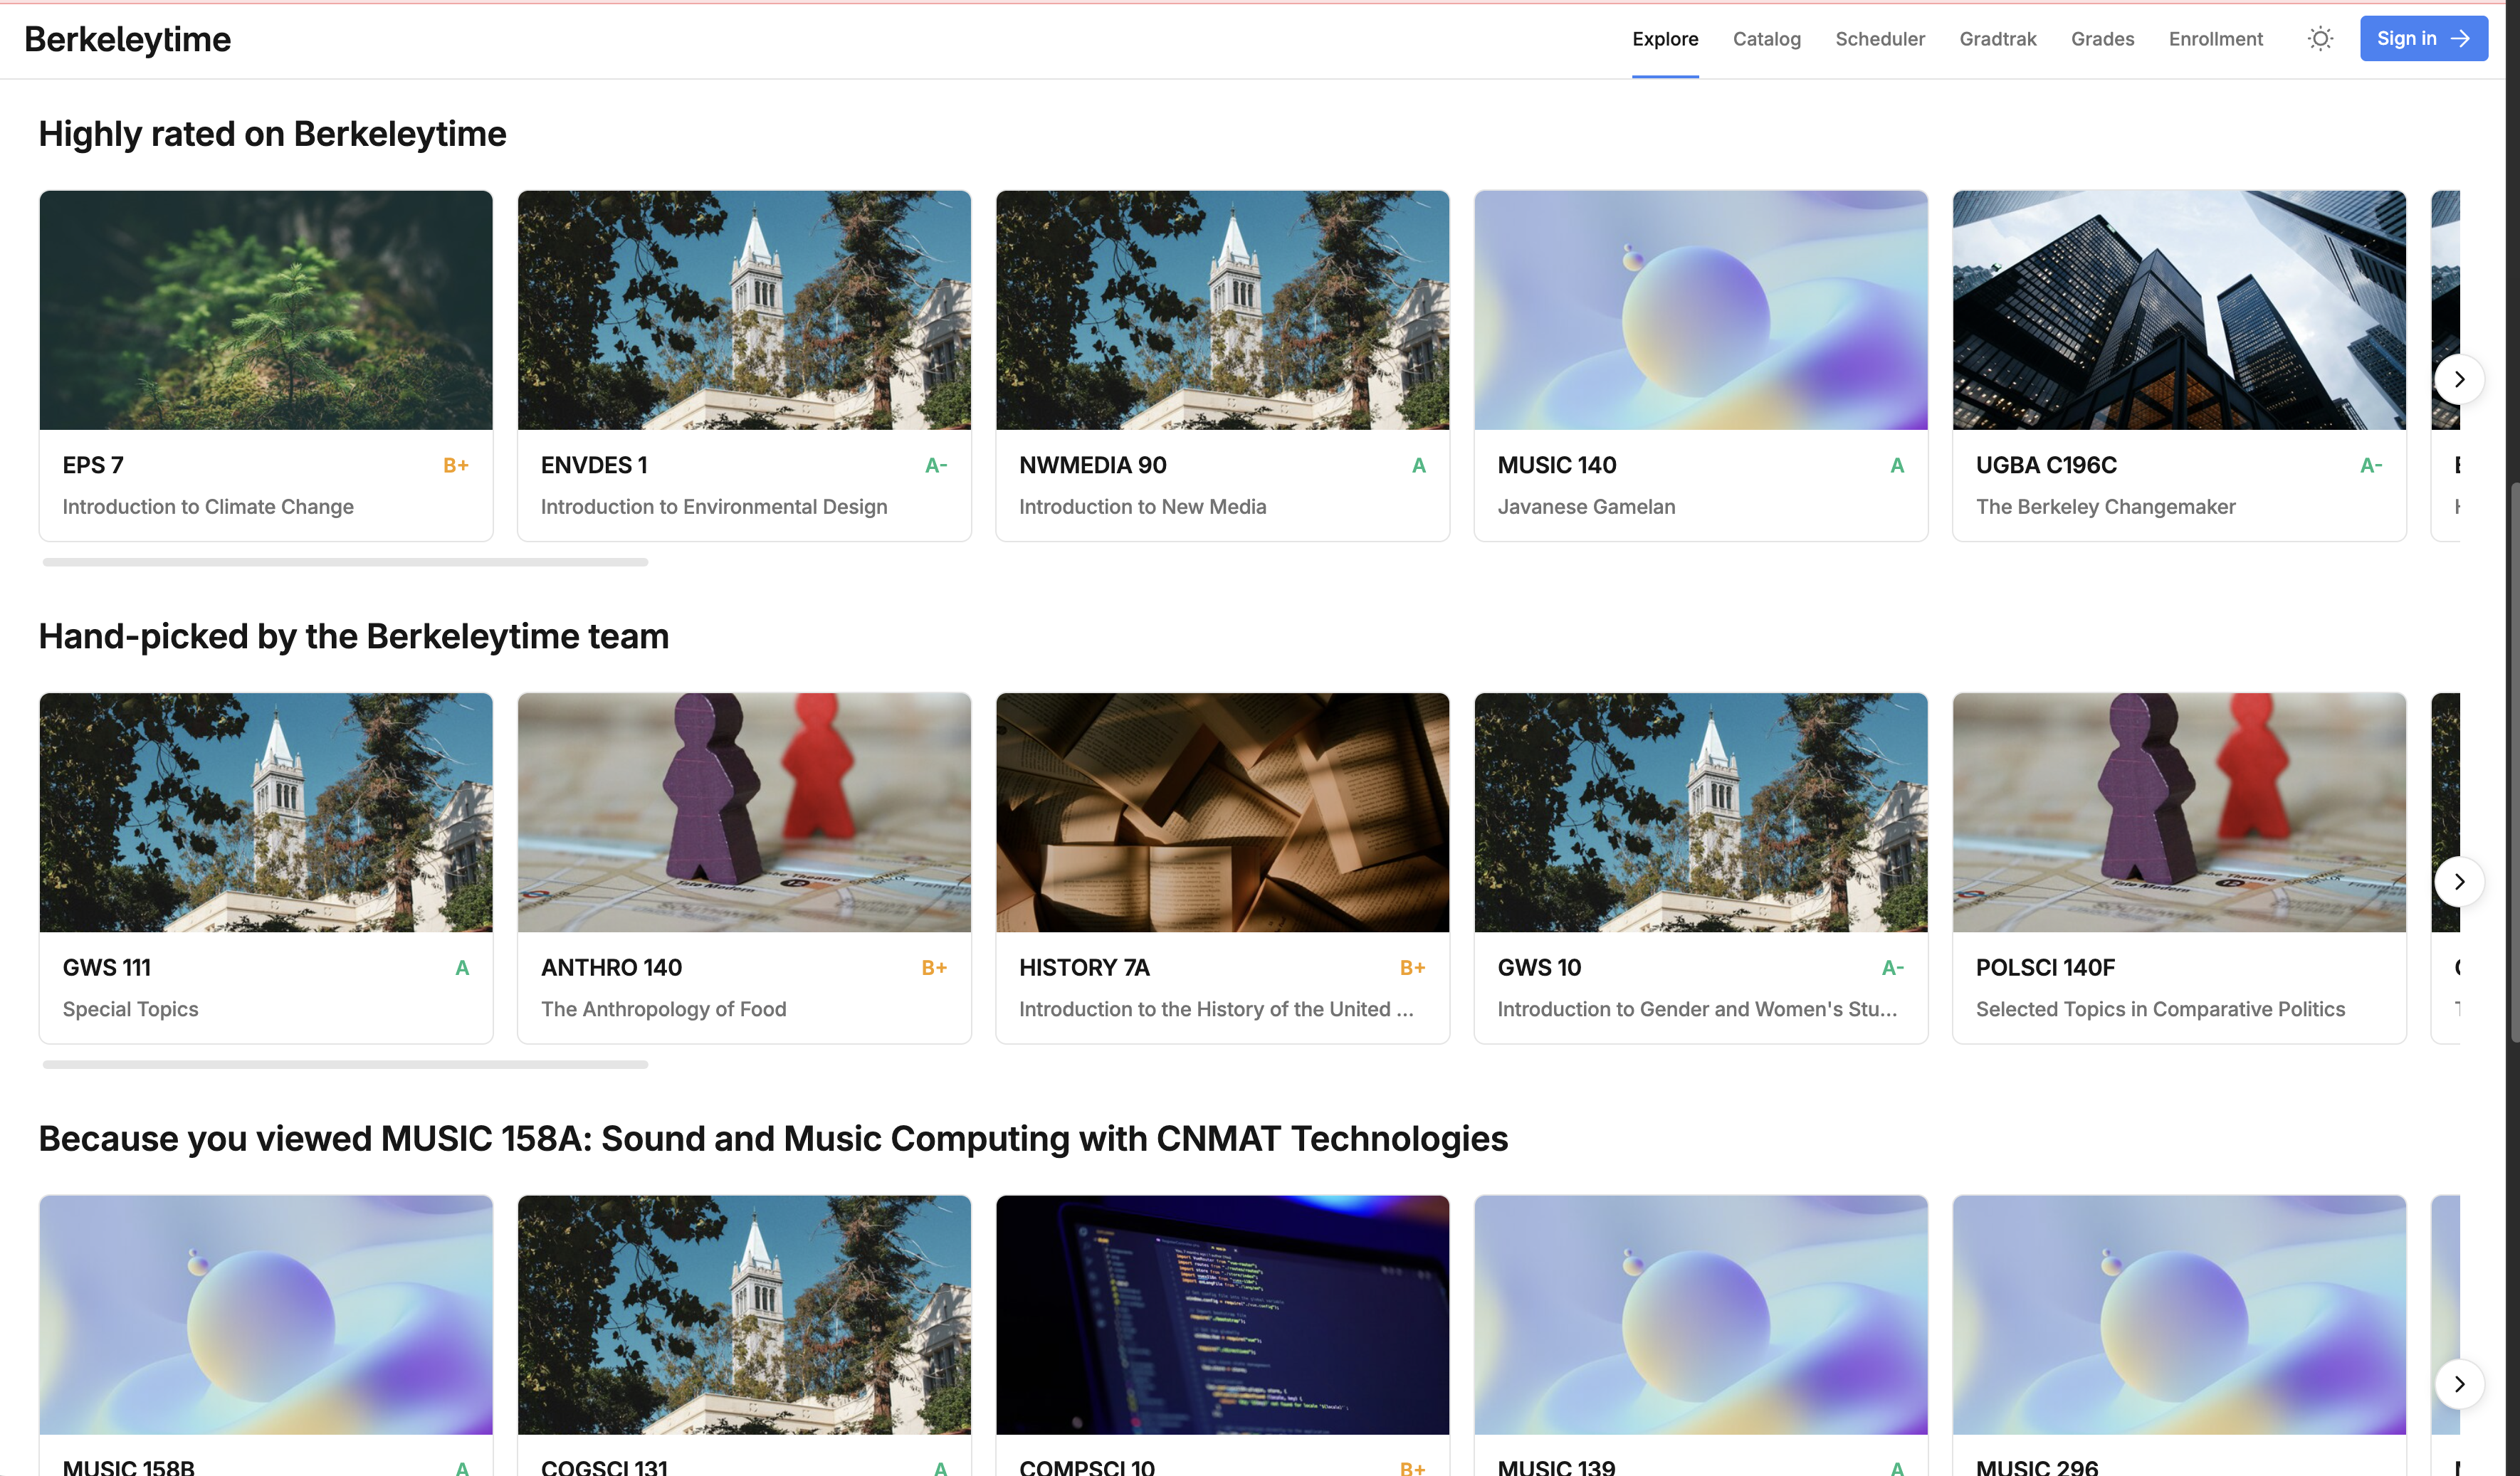Click the Hand-picked by the Berkeleytime team heading
2520x1476 pixels.
click(353, 636)
